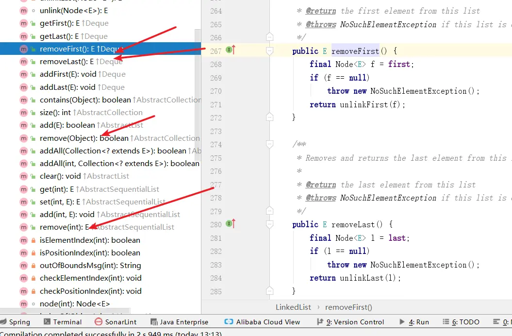This screenshot has width=512, height=336.
Task: Select checkElementIndex(int) method row
Action: (100, 278)
